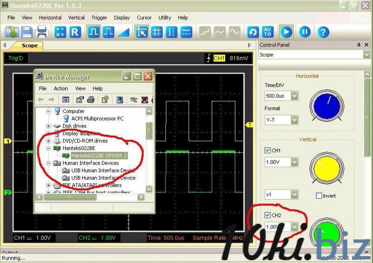Click the yellow T trigger level marker

[x=249, y=125]
